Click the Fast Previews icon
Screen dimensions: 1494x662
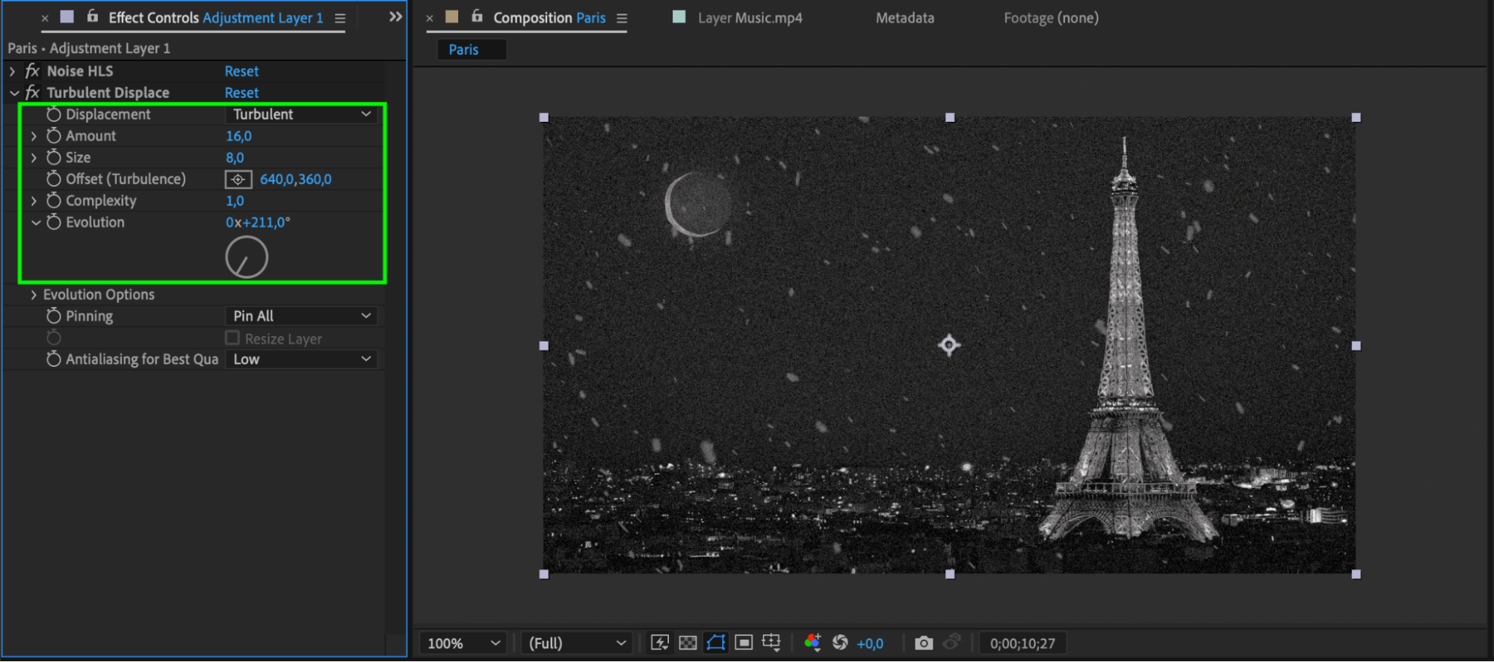point(659,643)
